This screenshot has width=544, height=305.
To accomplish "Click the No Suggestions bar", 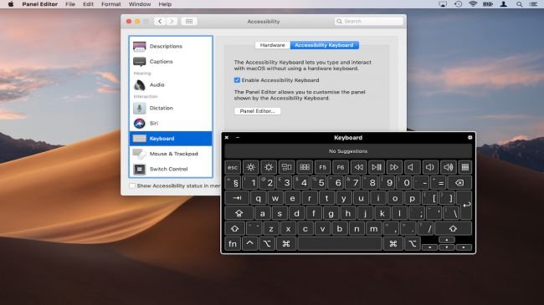I will click(348, 151).
